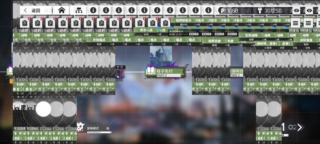Tap the 复刻 label under 战役复盘
320x144 pixels.
click(306, 44)
